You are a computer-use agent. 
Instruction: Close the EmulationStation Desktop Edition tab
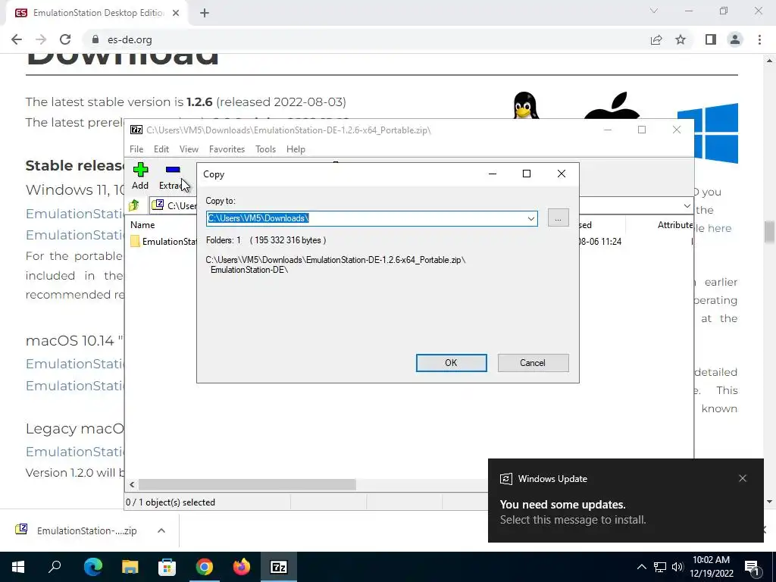click(176, 13)
